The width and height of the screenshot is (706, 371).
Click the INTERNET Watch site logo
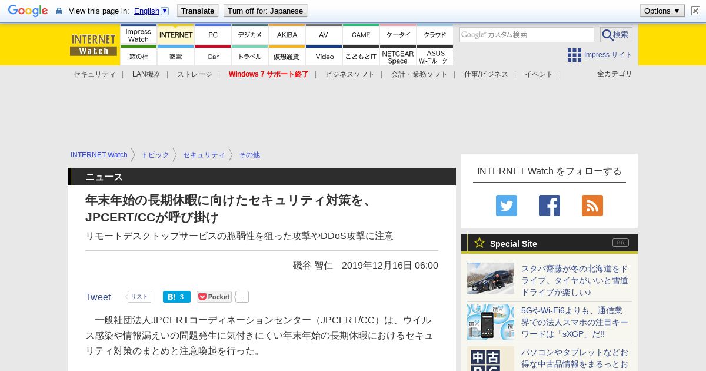point(94,45)
